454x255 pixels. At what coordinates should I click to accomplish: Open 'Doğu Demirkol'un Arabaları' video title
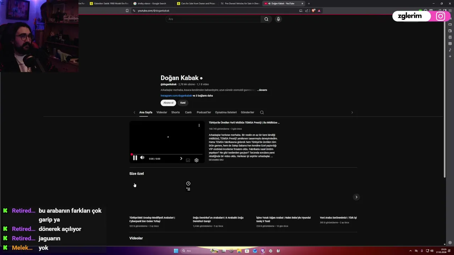(218, 219)
